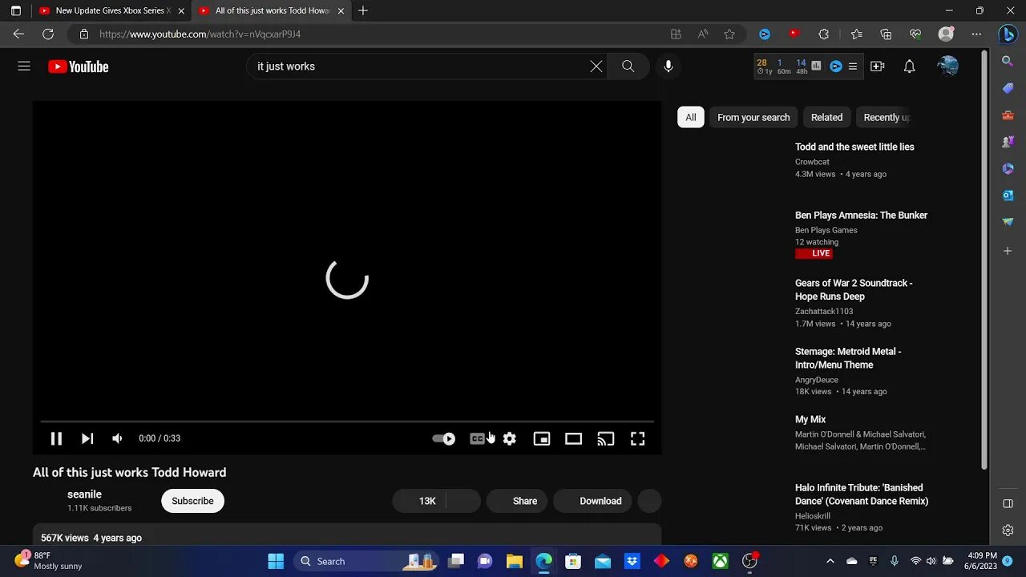Open 'Gears of War 2 Soundtrack' video

[854, 289]
